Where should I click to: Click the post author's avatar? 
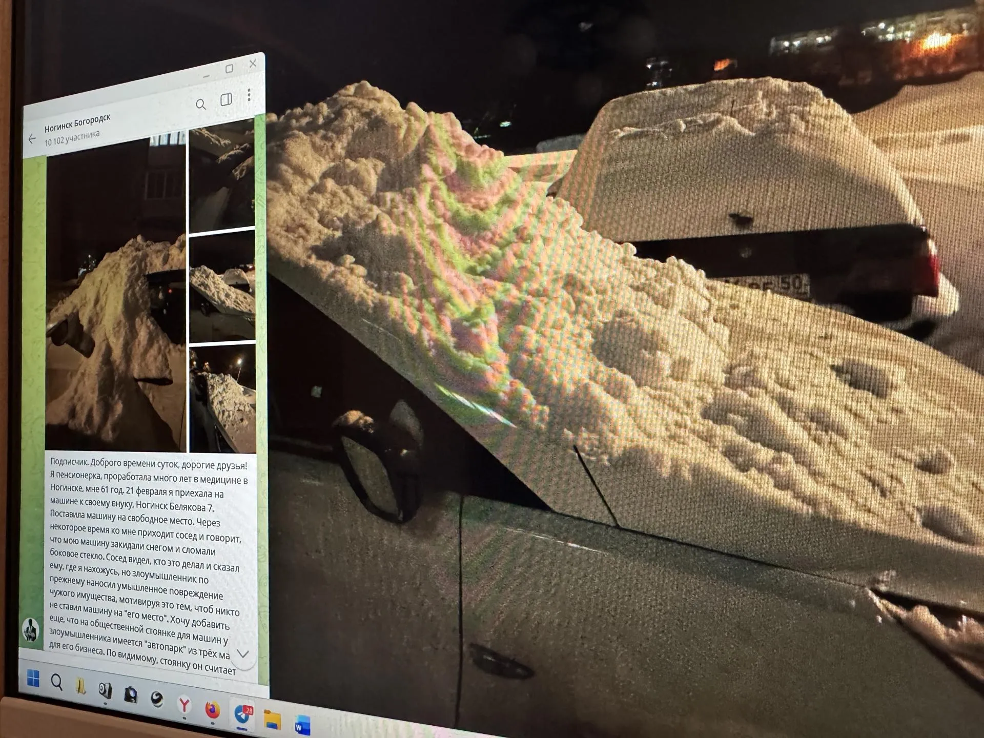pos(31,629)
